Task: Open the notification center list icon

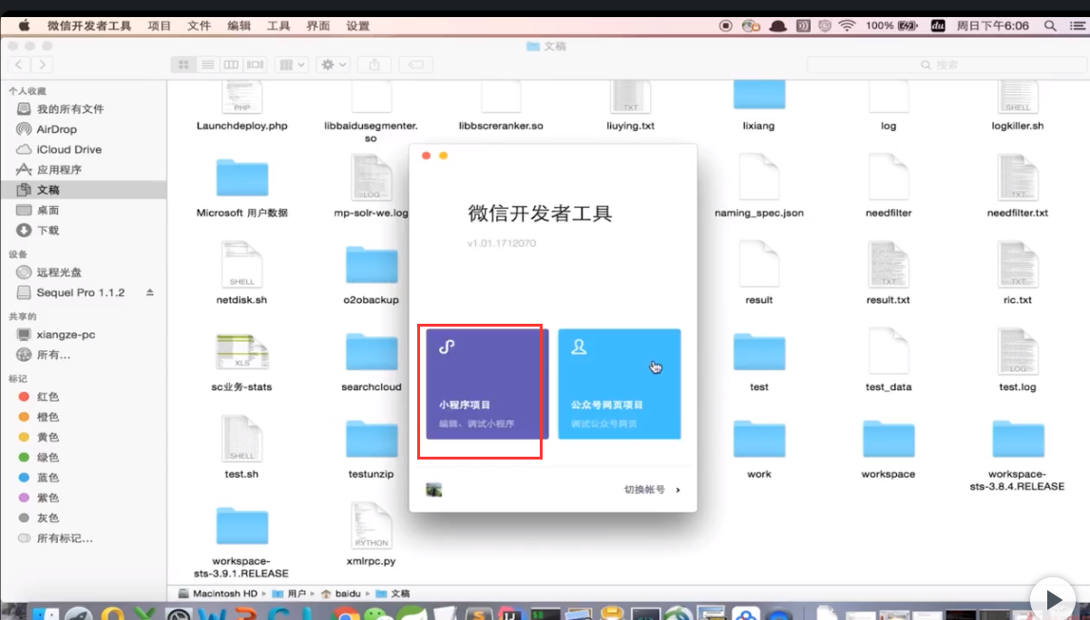Action: (x=1077, y=26)
